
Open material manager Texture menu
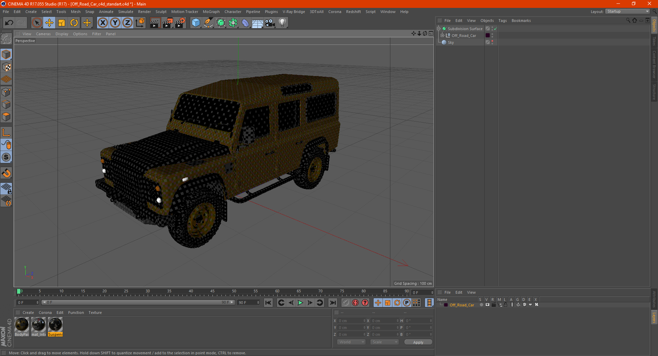point(95,313)
